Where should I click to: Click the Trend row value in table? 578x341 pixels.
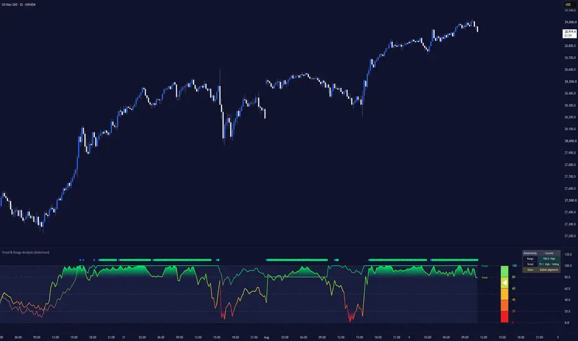[549, 264]
